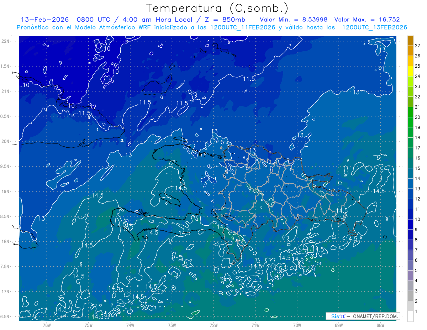Click 'Valor Max. = 16.752' text

coord(368,20)
